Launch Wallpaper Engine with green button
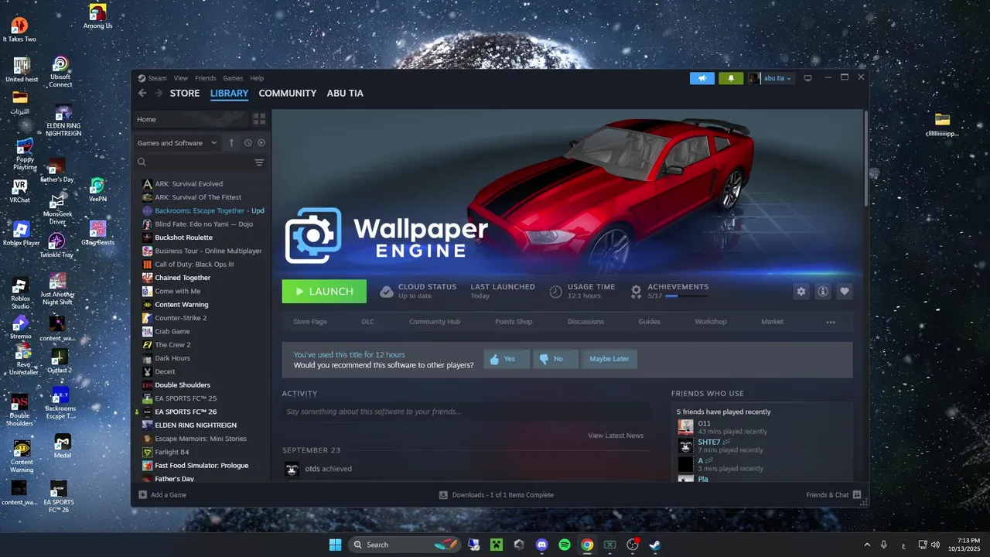This screenshot has width=990, height=557. [324, 291]
